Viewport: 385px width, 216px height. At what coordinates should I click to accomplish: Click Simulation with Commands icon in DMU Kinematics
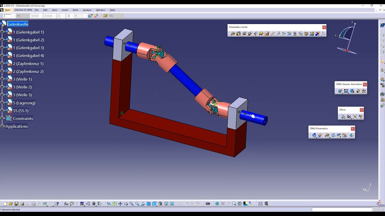(314, 135)
